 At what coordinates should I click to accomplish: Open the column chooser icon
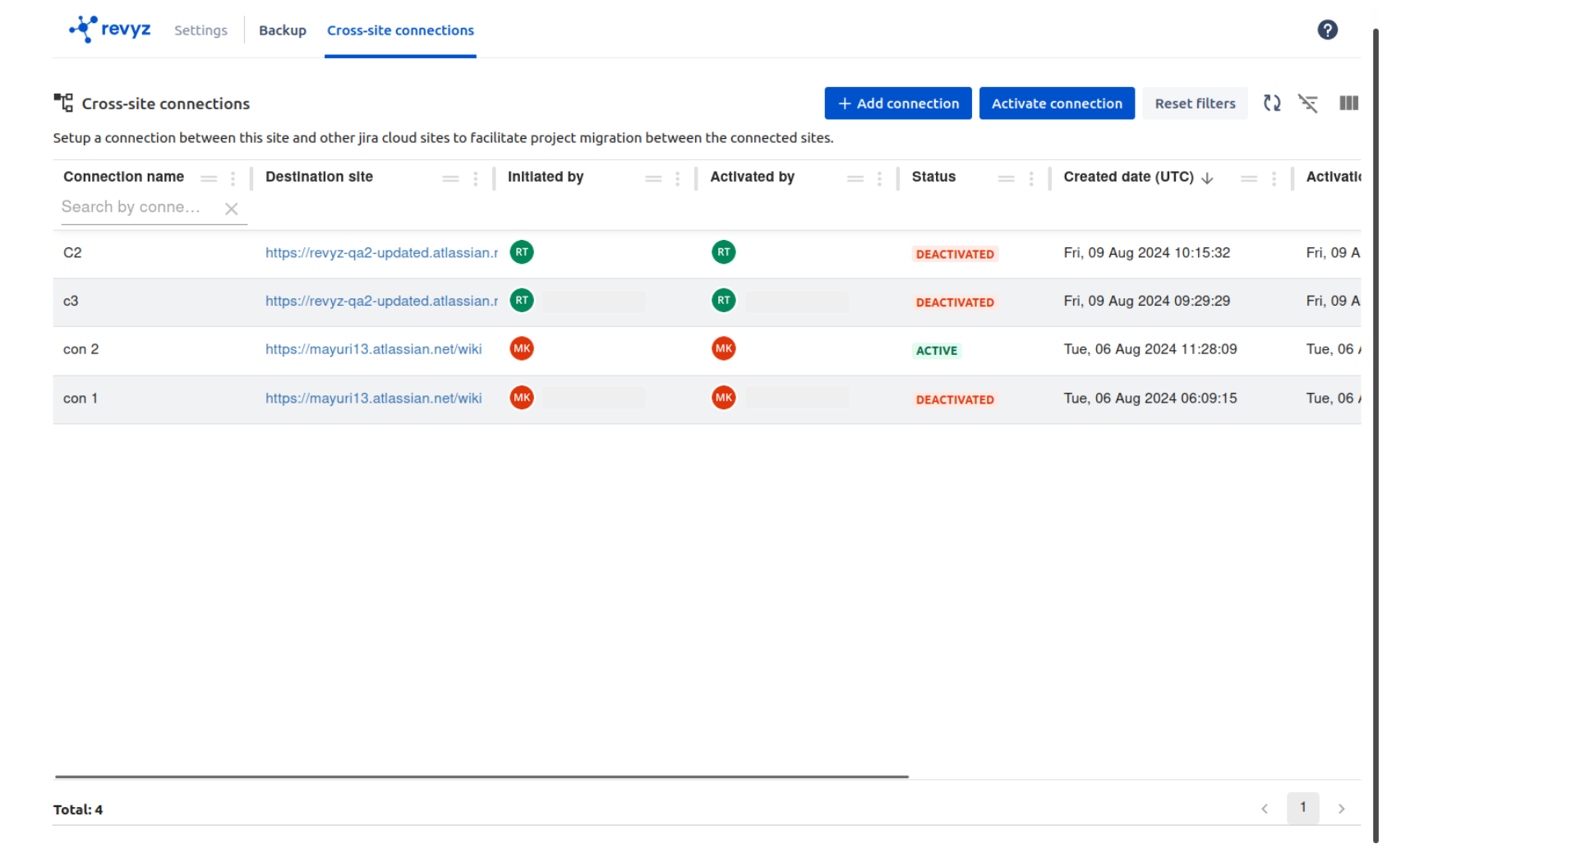pos(1348,104)
